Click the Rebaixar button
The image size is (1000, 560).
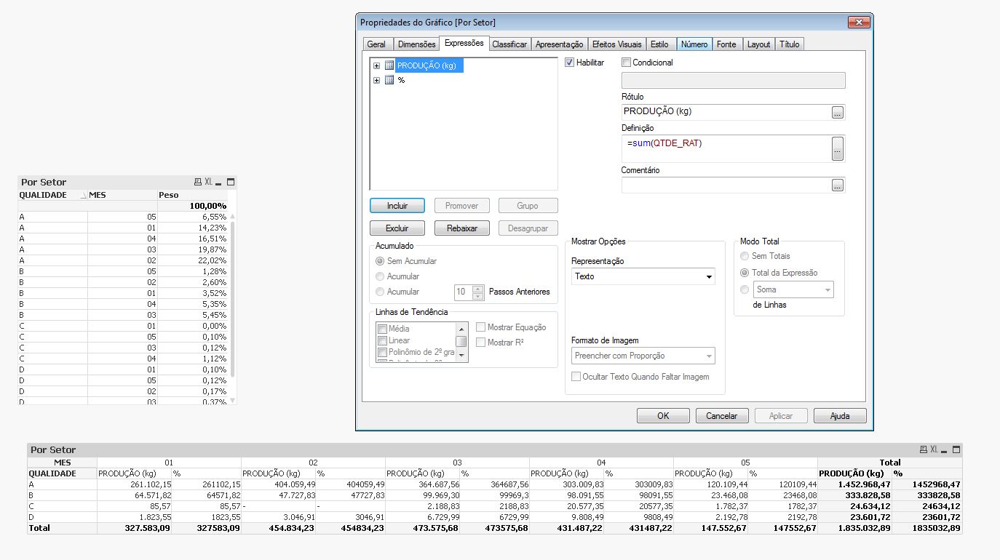coord(462,228)
